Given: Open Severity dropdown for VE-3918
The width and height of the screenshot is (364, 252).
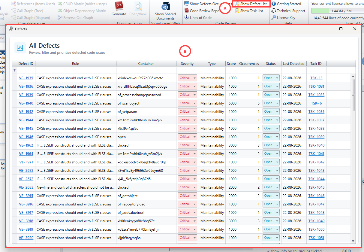Looking at the screenshot, I should point(194,221).
